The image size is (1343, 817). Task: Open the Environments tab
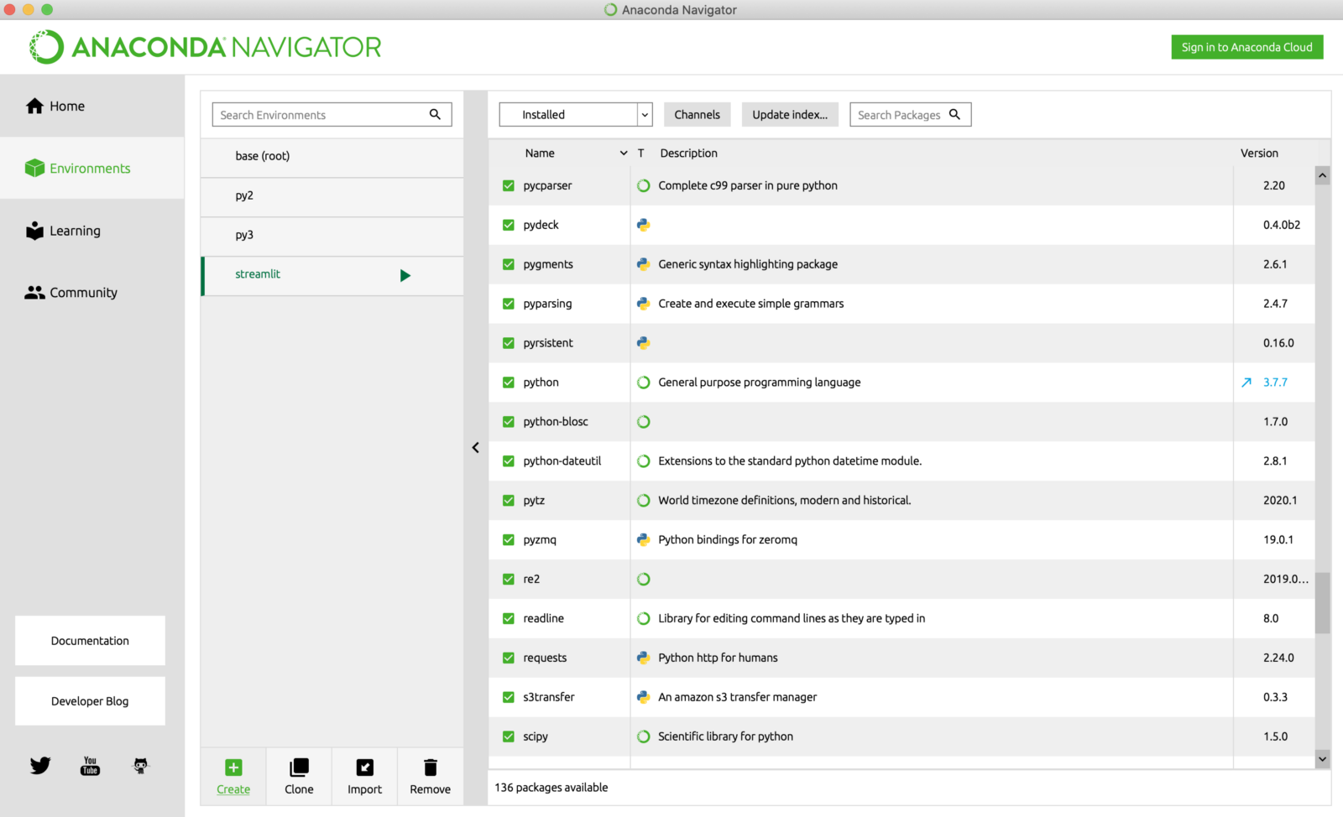(92, 168)
